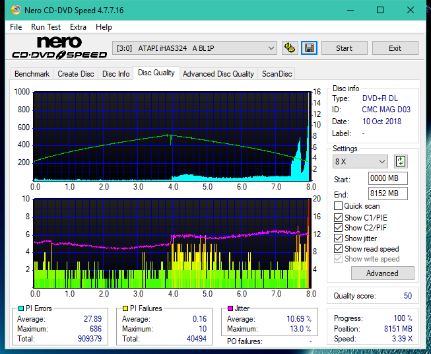Toggle the Show C2/PIF checkbox
The image size is (431, 354).
pyautogui.click(x=338, y=228)
